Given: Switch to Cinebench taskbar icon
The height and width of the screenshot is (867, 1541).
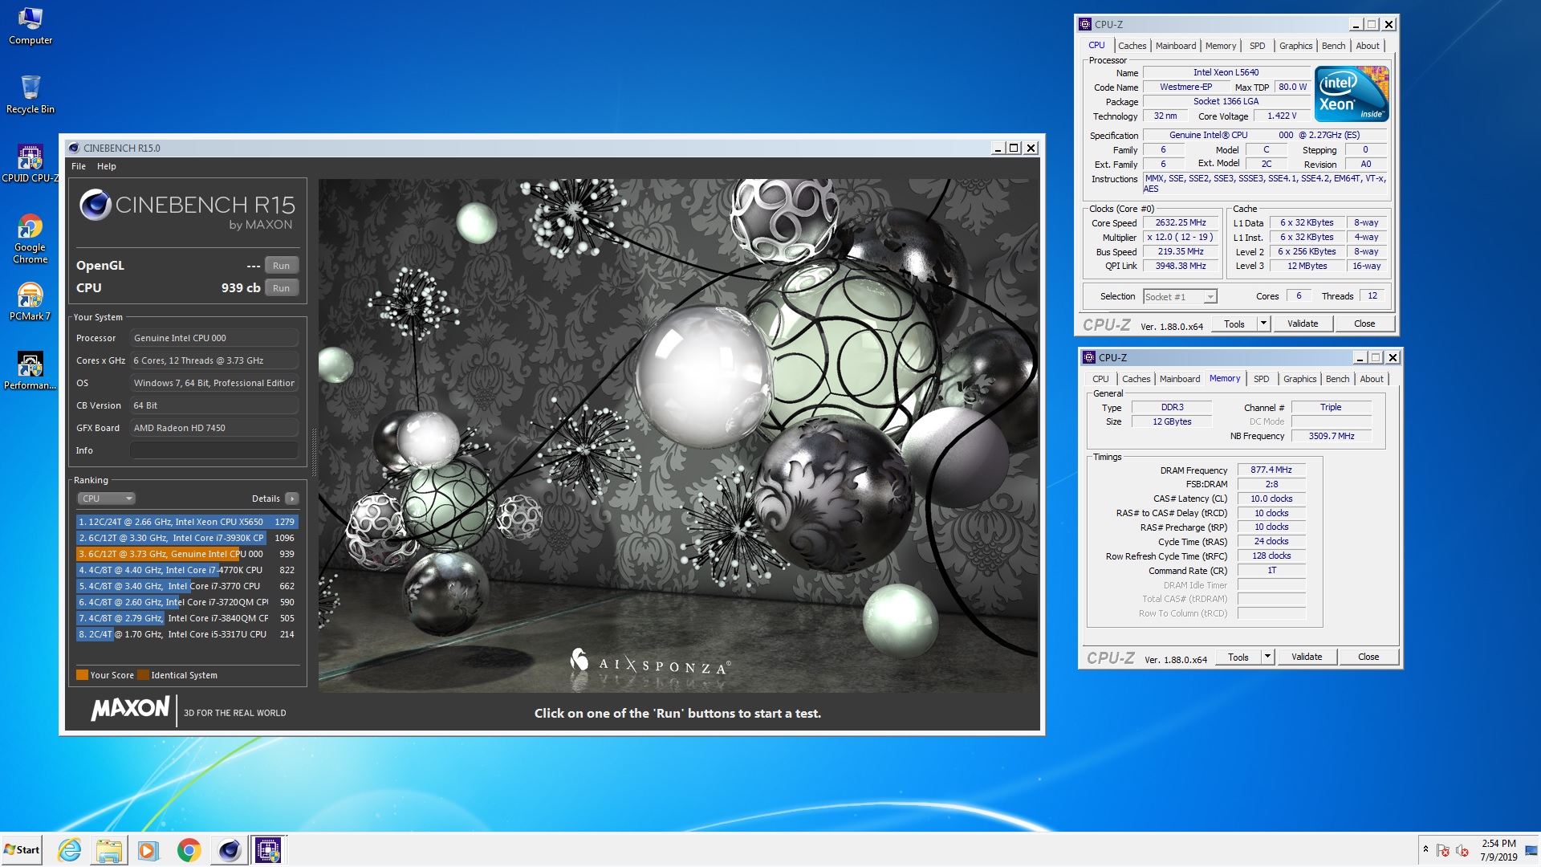Looking at the screenshot, I should click(229, 850).
